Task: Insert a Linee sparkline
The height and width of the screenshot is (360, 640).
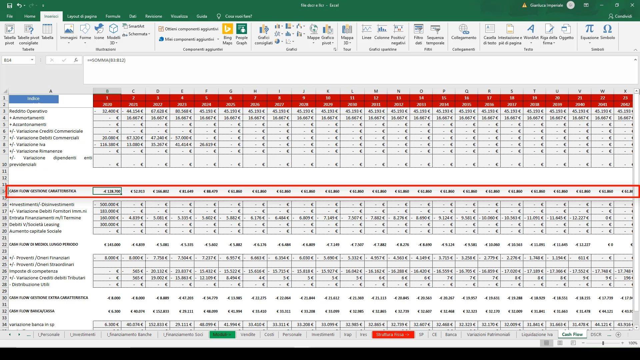Action: click(367, 32)
